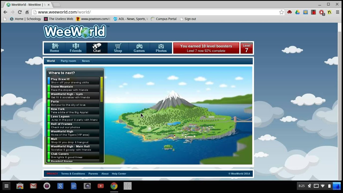Click the Level 7 badge
Viewport: 343px width, 193px height.
(x=247, y=48)
